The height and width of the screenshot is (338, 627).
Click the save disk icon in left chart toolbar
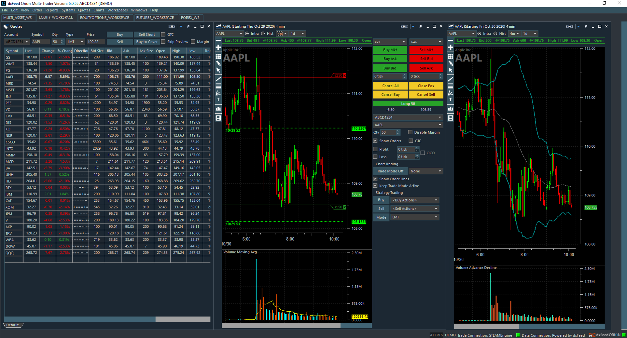(x=218, y=118)
